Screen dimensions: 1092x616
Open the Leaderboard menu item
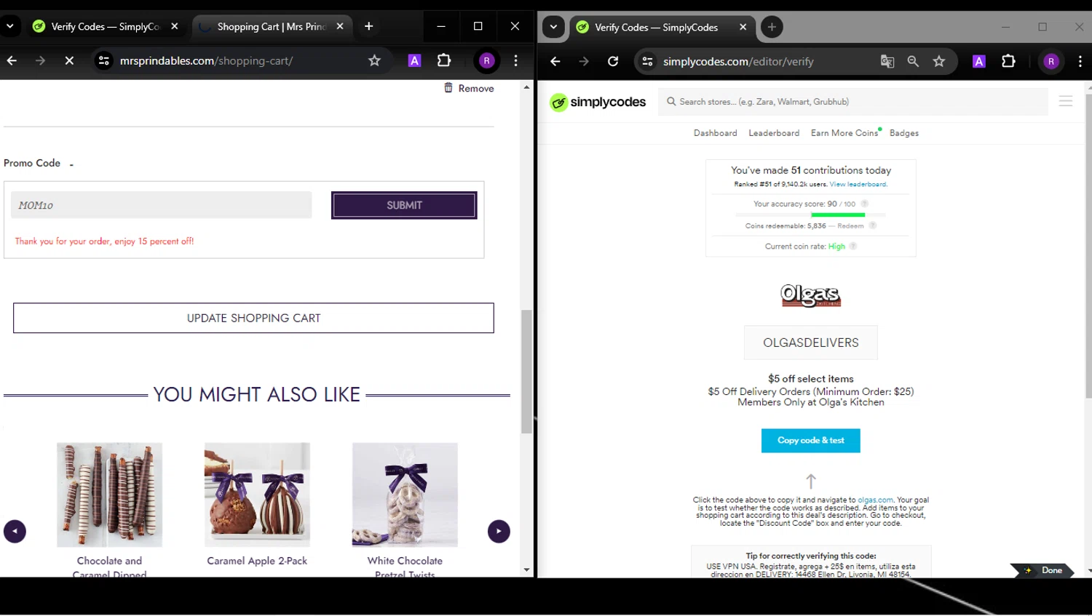tap(774, 133)
